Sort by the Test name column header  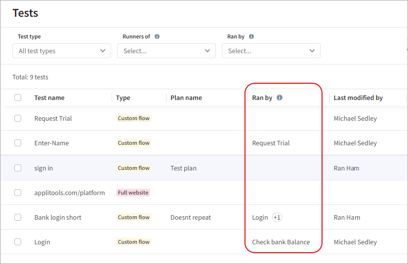[49, 98]
